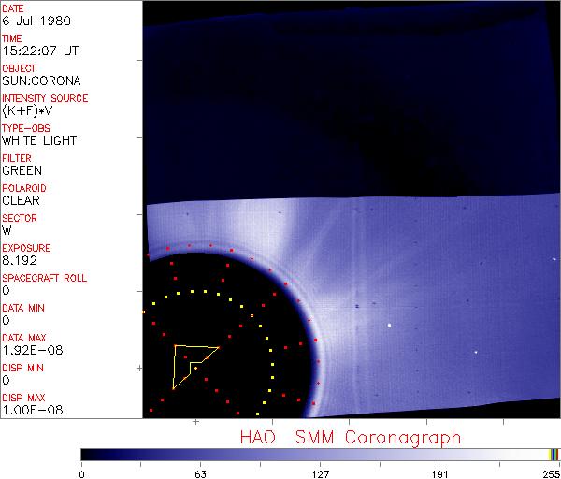Select the (K+F)*V intensity value

pos(27,110)
